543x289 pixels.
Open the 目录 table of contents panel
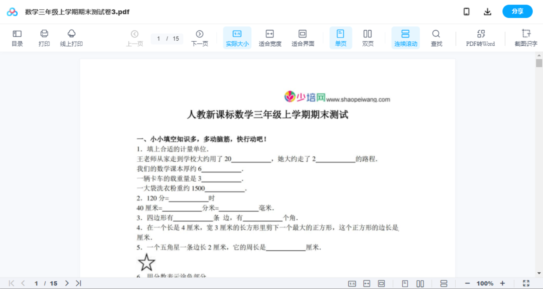[x=17, y=38]
